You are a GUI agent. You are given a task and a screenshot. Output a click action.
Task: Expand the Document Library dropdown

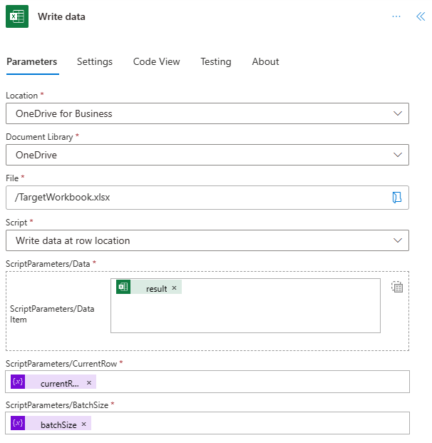[x=398, y=155]
